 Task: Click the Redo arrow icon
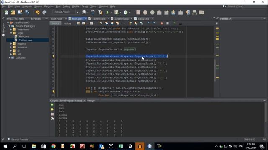(44, 12)
